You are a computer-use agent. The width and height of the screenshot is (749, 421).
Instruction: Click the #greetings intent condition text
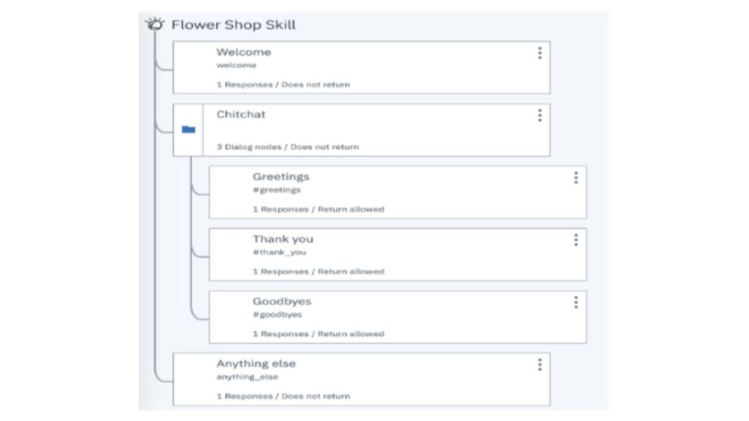pyautogui.click(x=276, y=190)
